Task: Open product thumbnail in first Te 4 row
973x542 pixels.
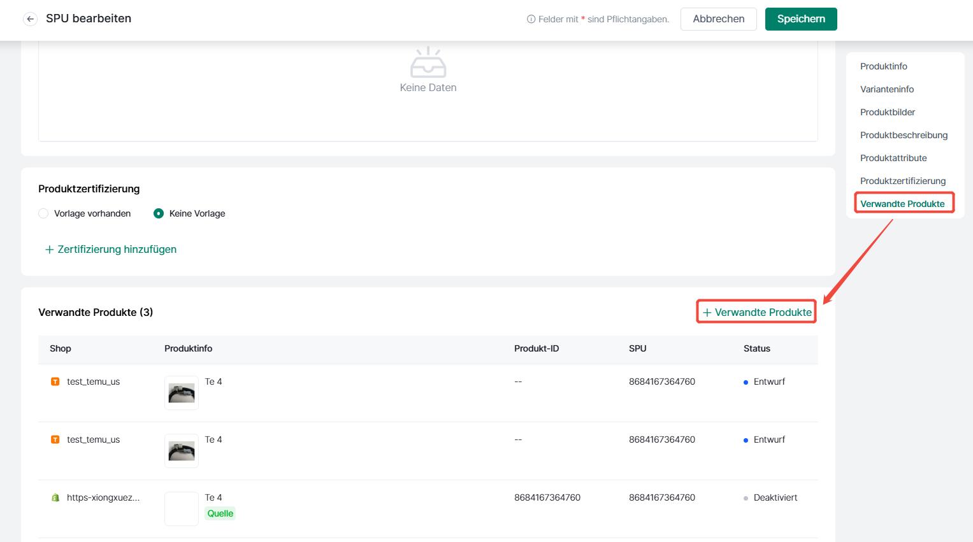Action: (182, 393)
